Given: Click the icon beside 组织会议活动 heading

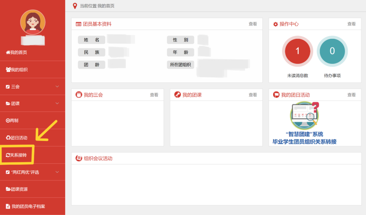Looking at the screenshot, I should (x=79, y=158).
